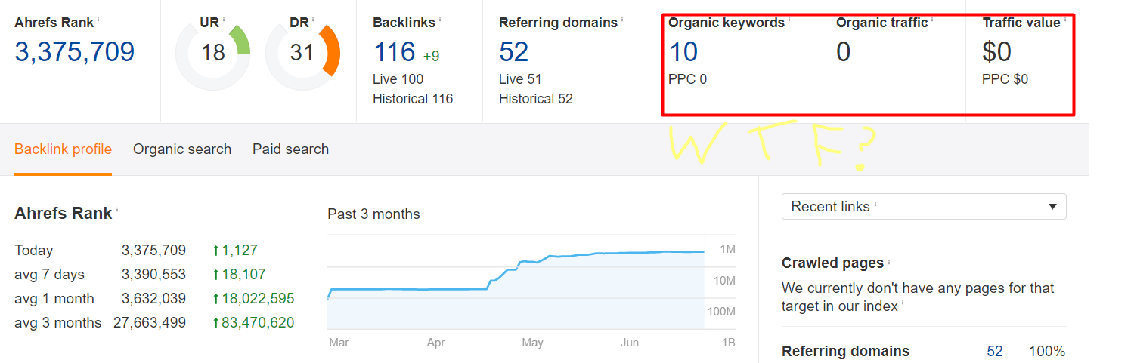1134x363 pixels.
Task: Click the rank change 18,107
Action: click(x=239, y=275)
